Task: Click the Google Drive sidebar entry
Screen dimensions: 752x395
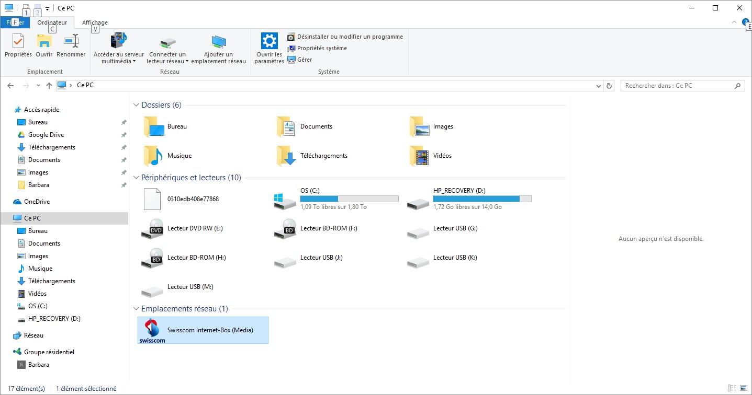Action: click(x=46, y=135)
